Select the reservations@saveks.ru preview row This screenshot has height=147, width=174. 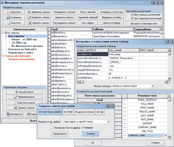point(123,58)
